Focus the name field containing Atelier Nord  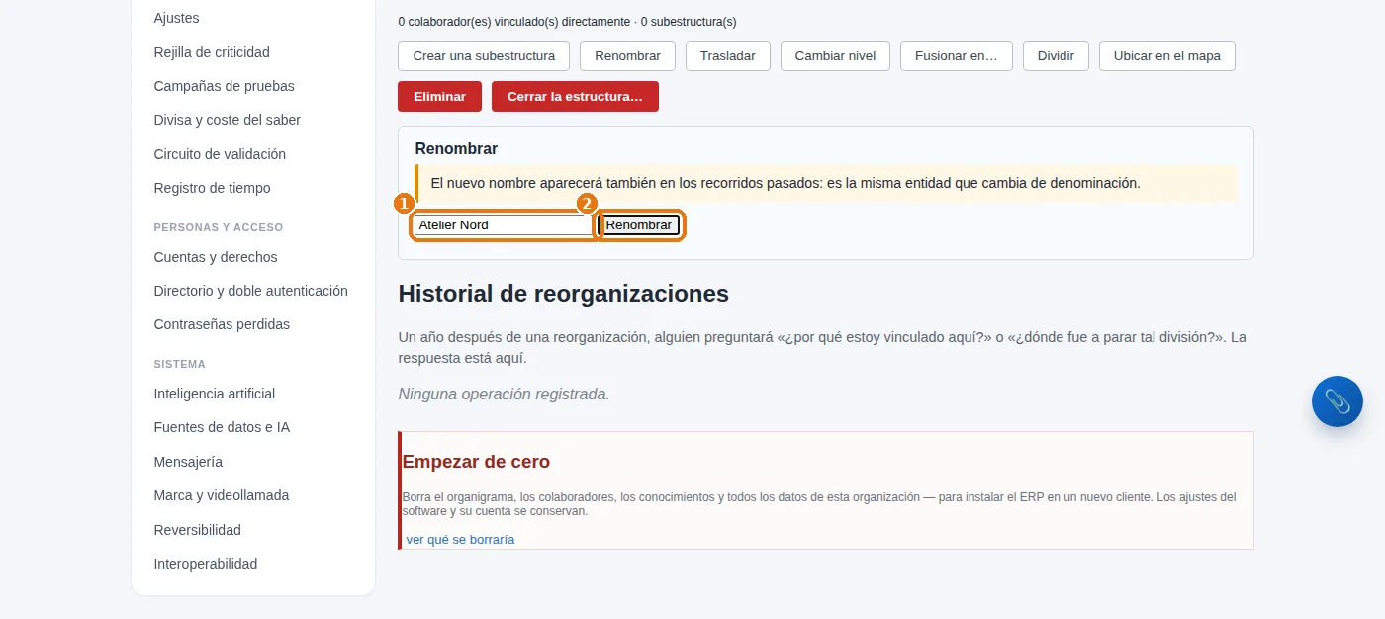tap(504, 225)
